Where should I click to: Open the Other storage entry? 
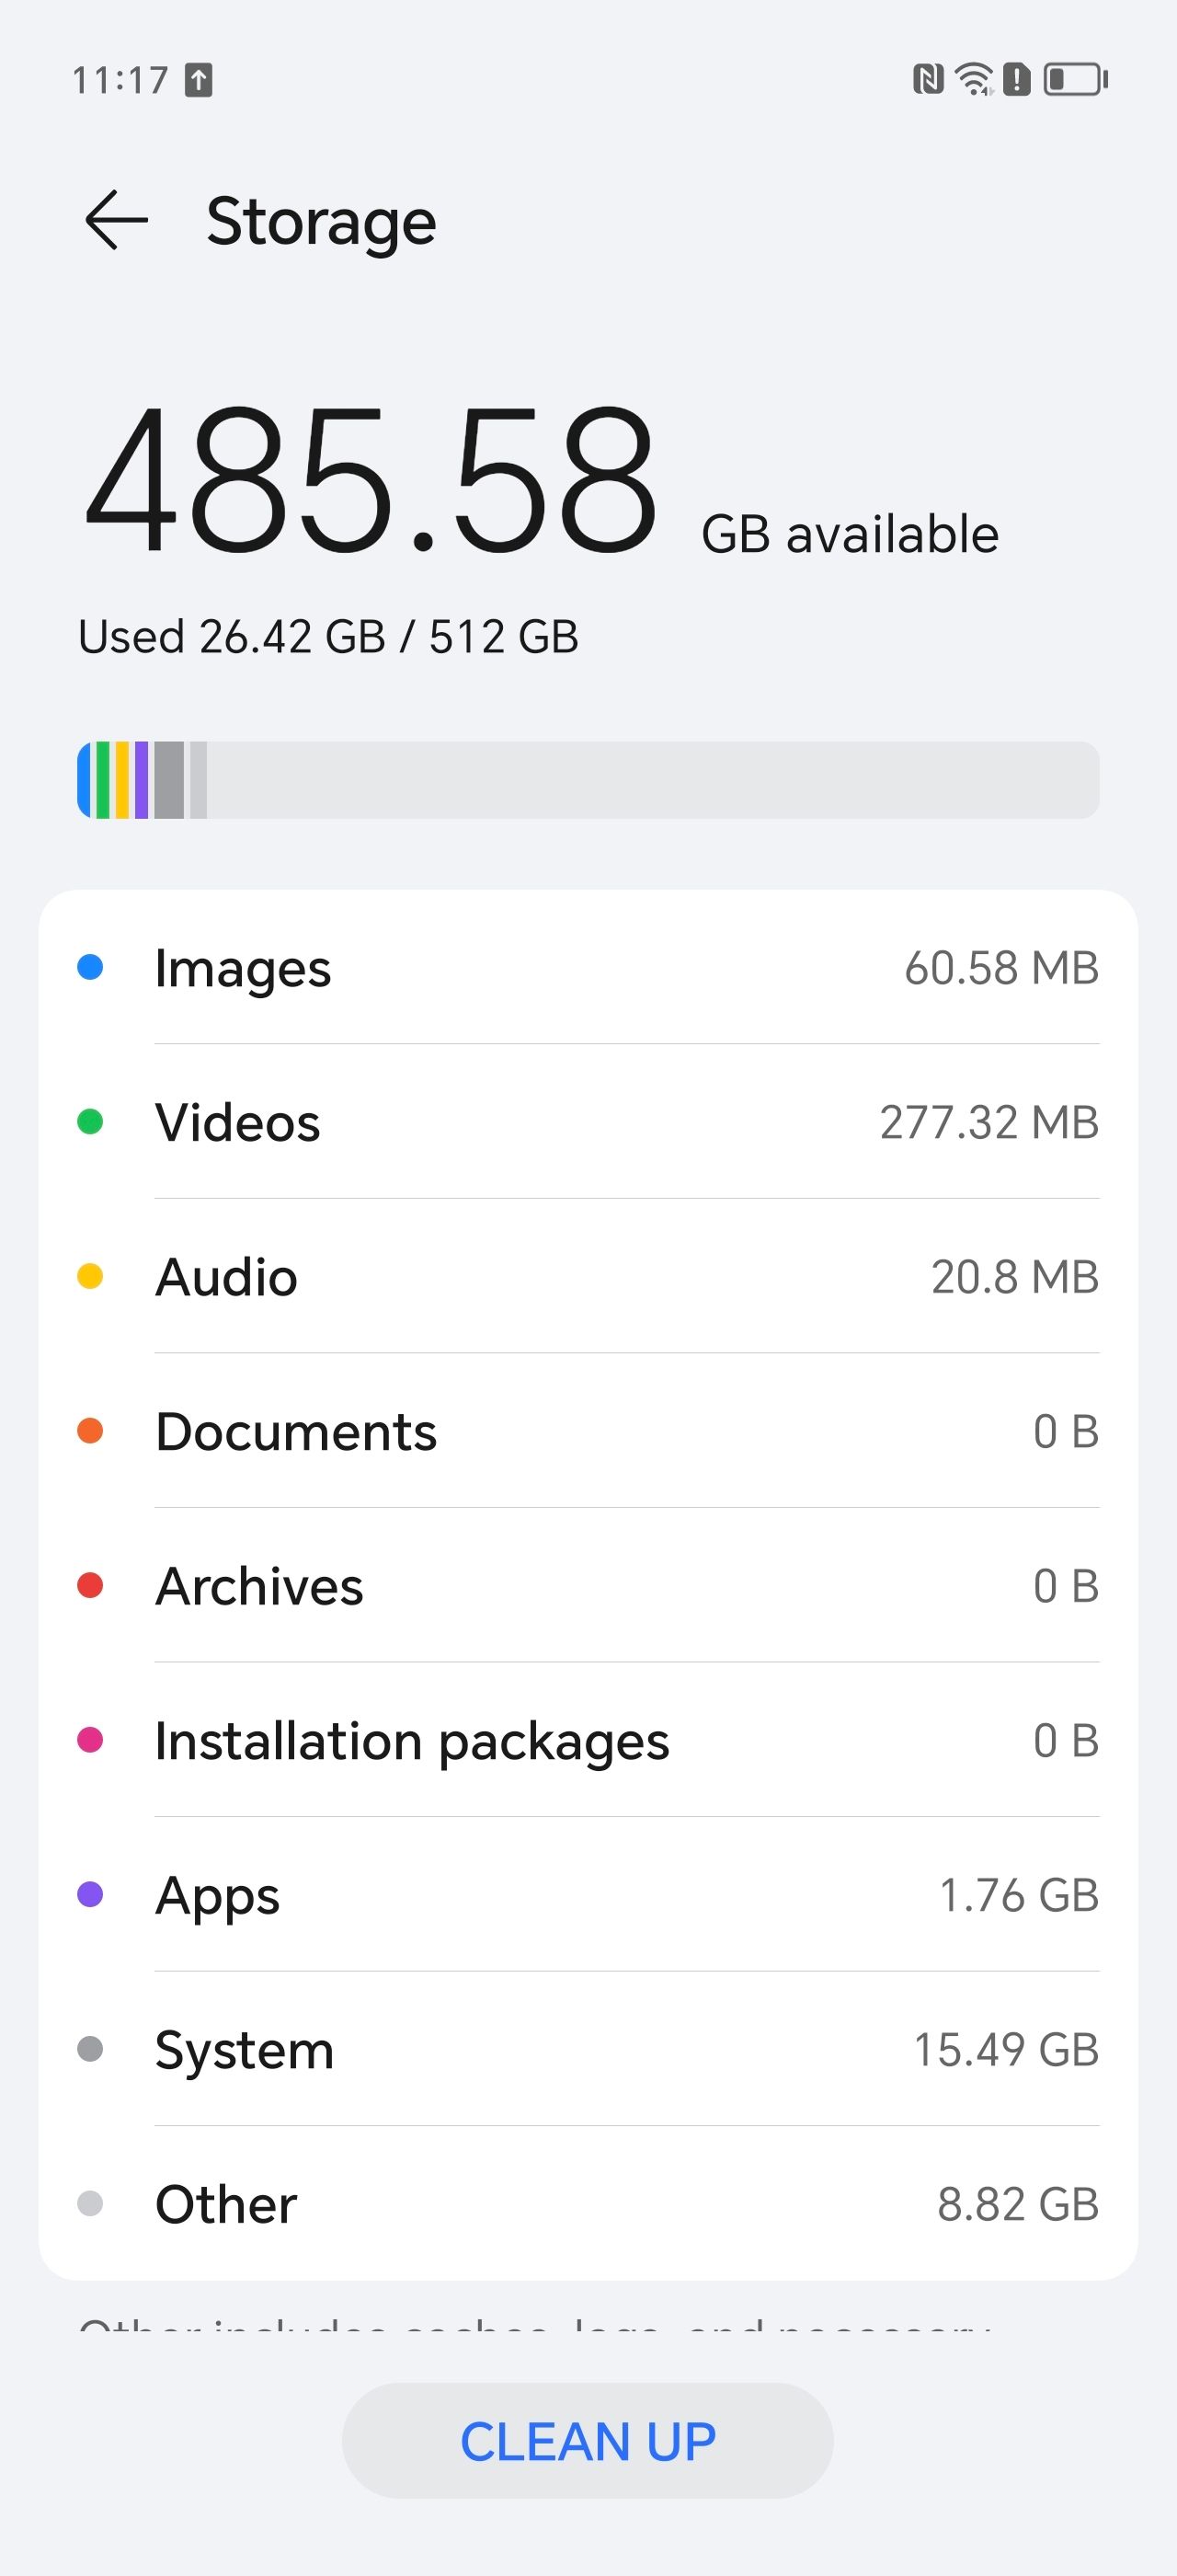tap(588, 2204)
